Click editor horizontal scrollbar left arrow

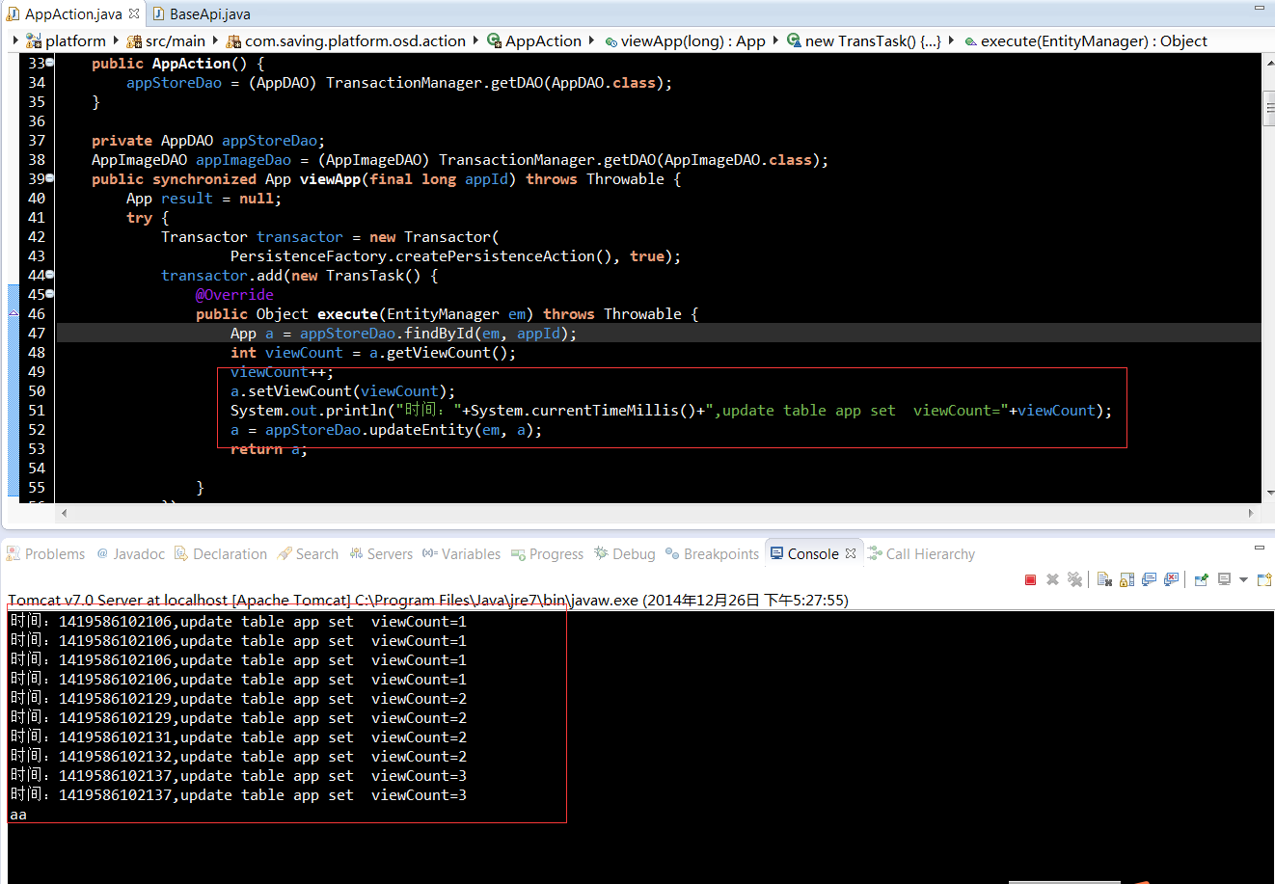point(65,513)
